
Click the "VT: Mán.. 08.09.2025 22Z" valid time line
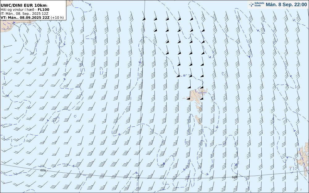point(32,18)
